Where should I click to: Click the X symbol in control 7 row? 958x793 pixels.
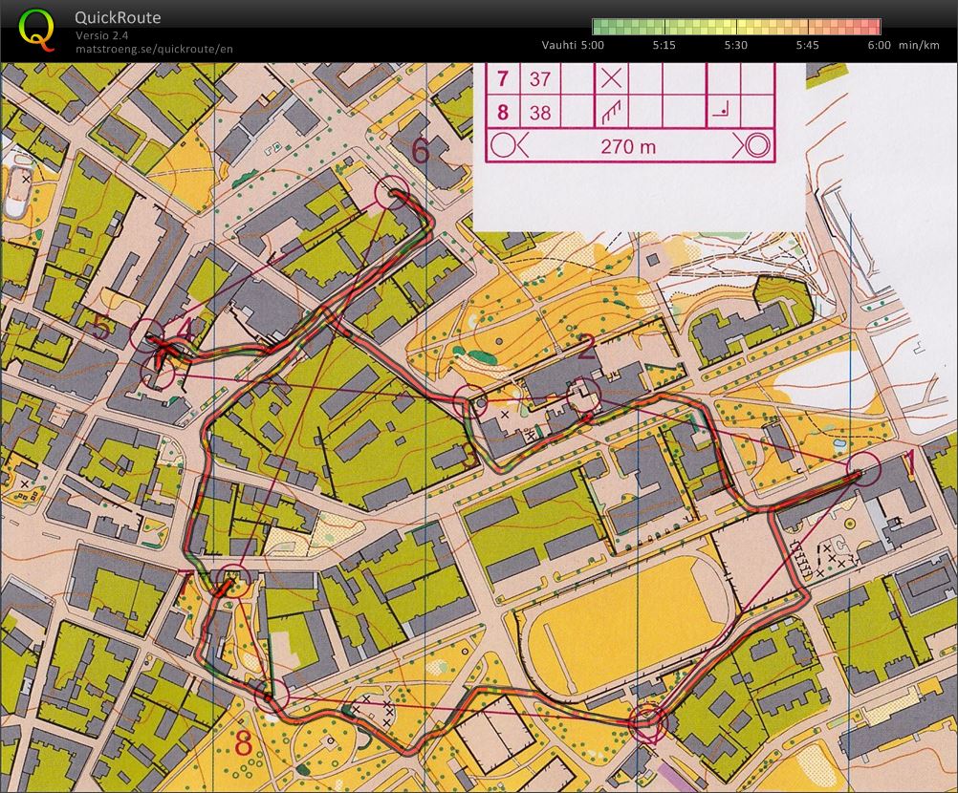tap(610, 79)
